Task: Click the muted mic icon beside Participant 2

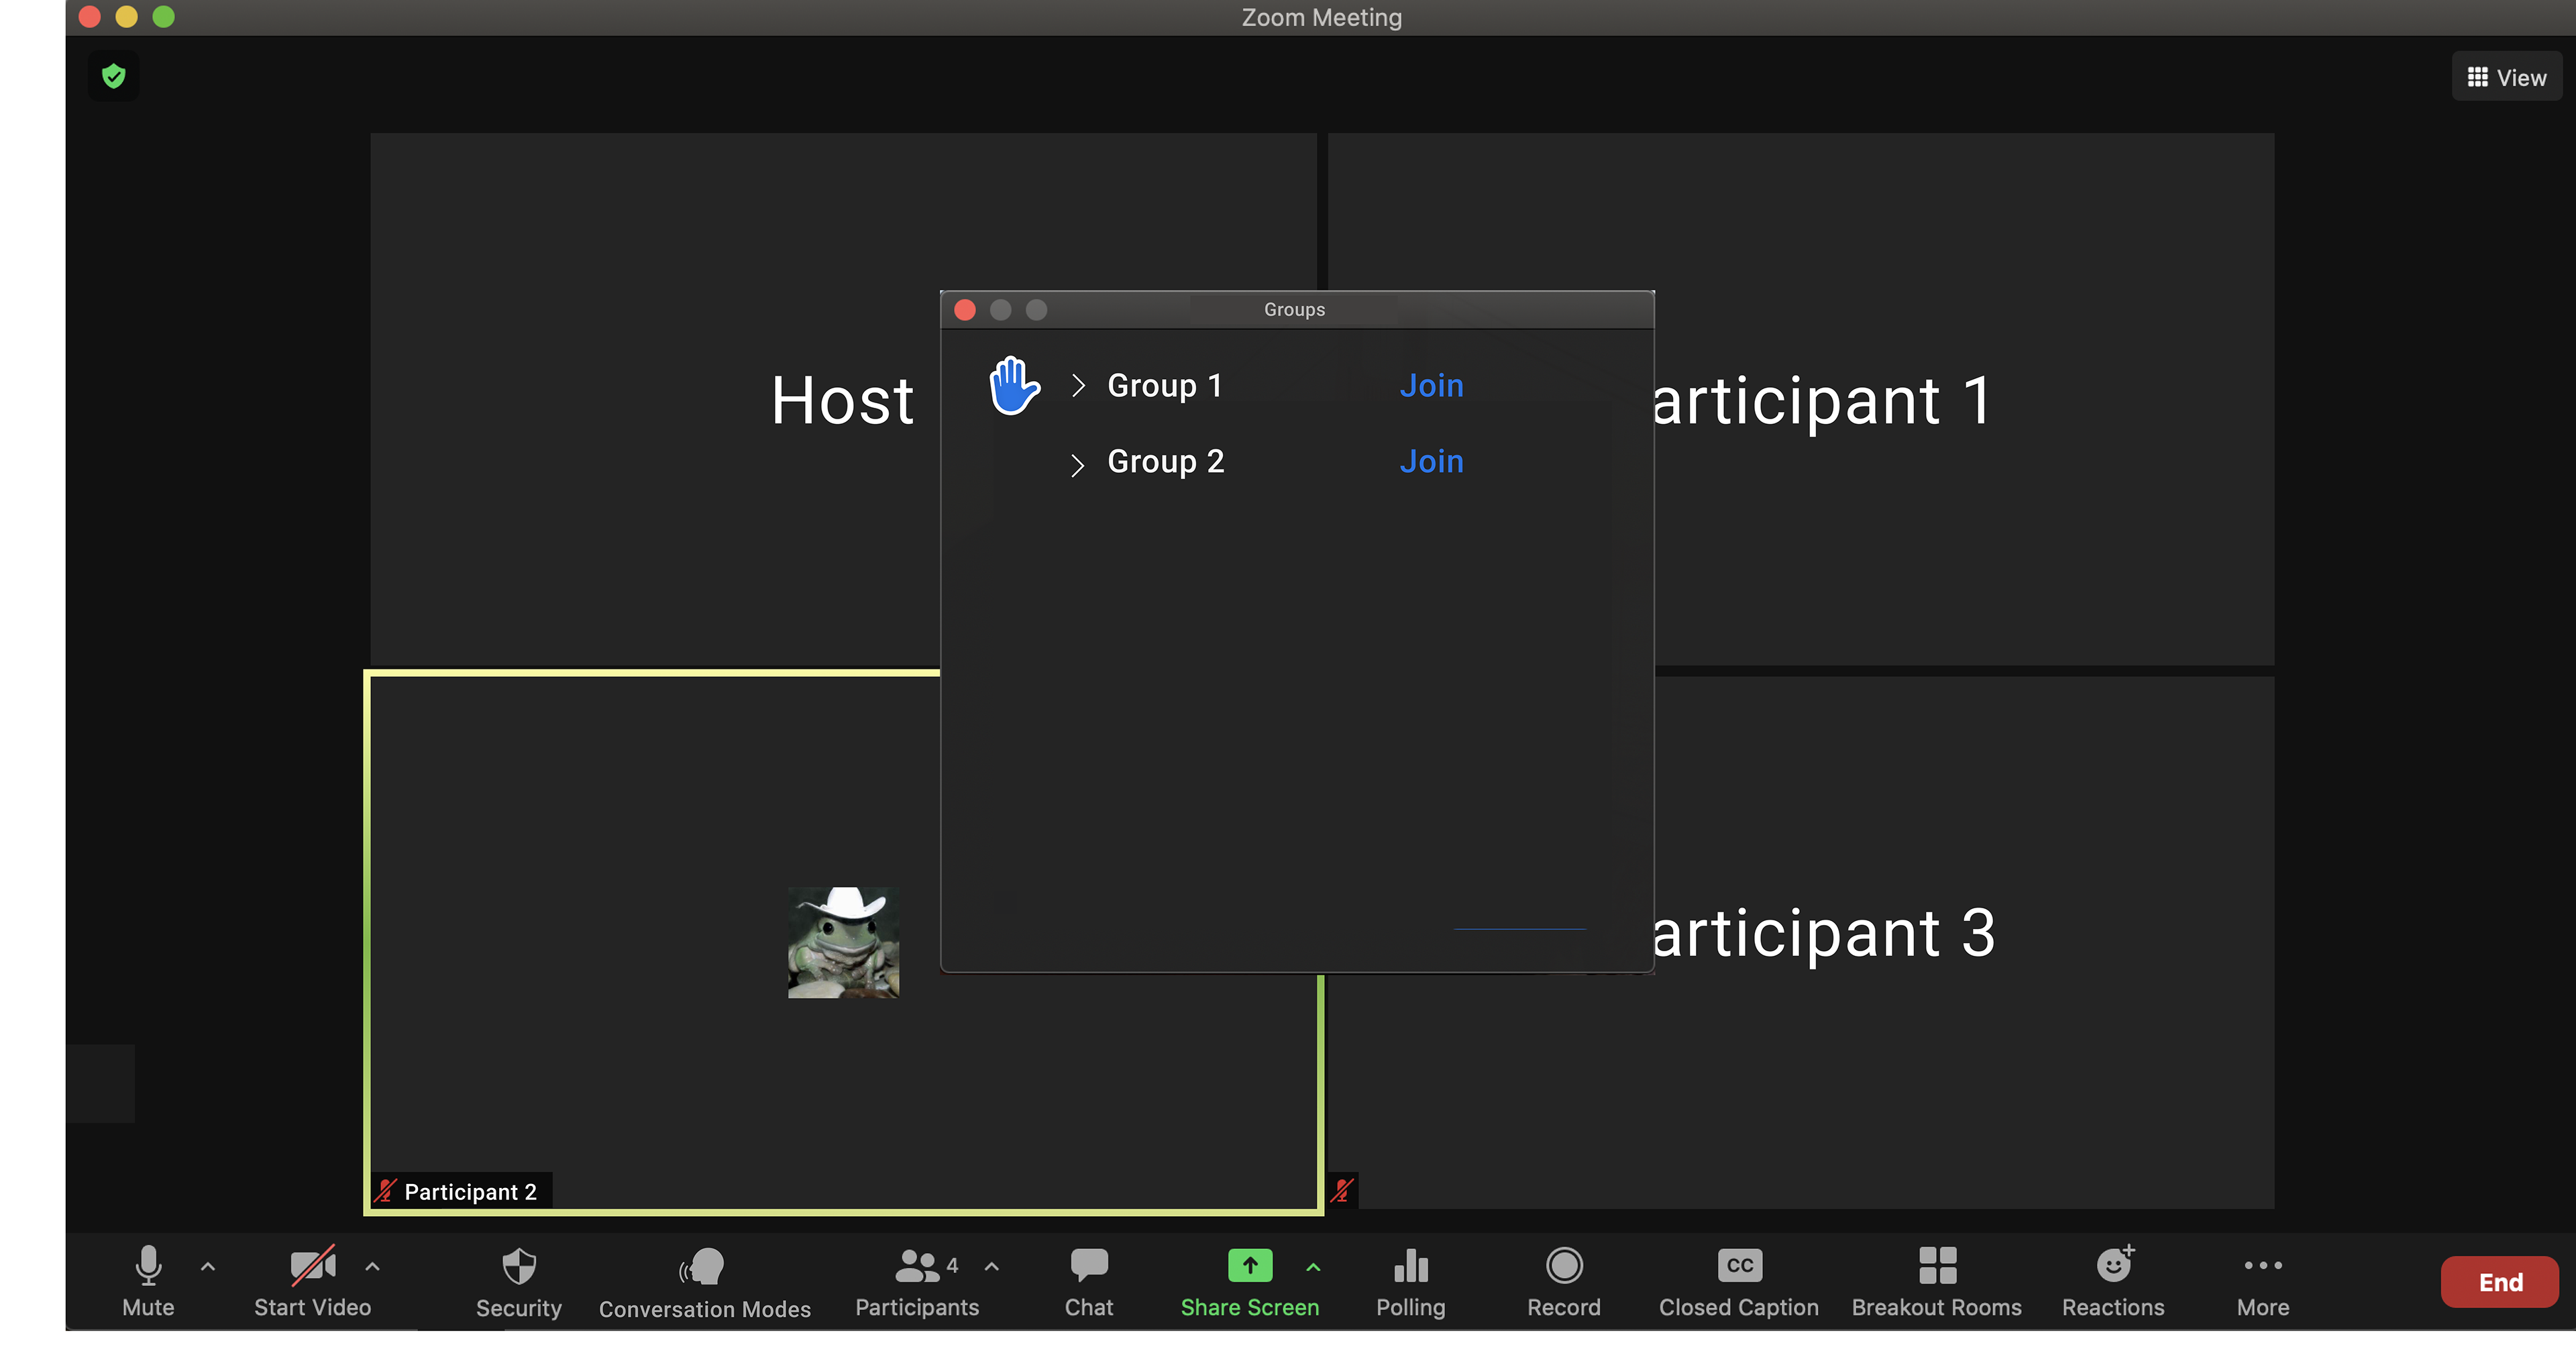Action: pyautogui.click(x=385, y=1191)
